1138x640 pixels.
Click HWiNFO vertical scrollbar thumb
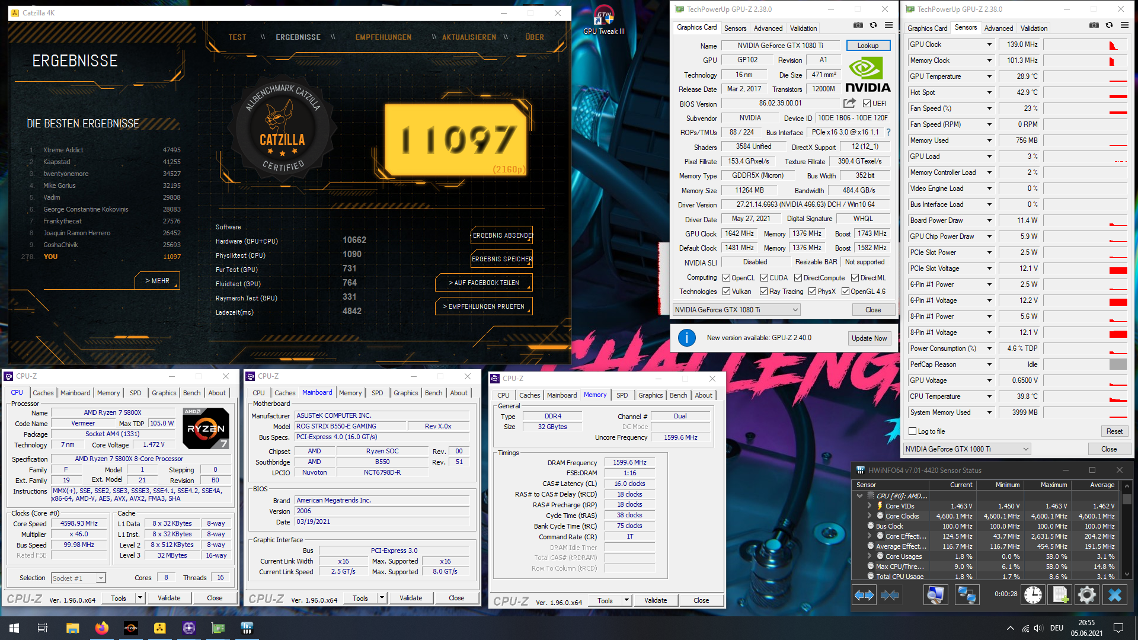(x=1127, y=500)
